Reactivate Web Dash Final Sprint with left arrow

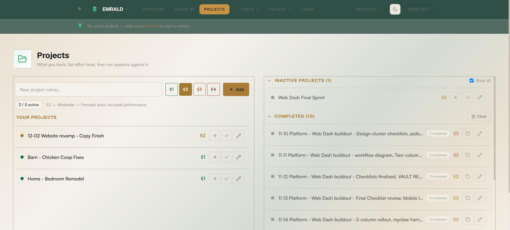point(456,97)
